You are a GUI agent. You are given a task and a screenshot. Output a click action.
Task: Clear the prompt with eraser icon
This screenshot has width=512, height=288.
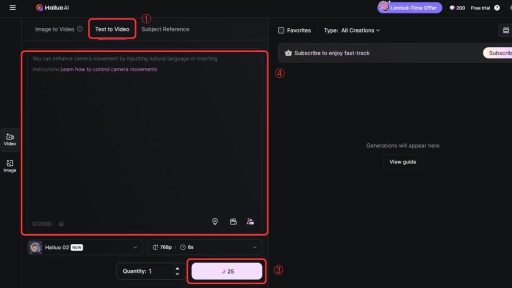point(61,224)
